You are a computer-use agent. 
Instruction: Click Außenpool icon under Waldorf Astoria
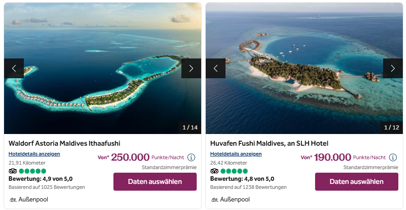pos(13,200)
